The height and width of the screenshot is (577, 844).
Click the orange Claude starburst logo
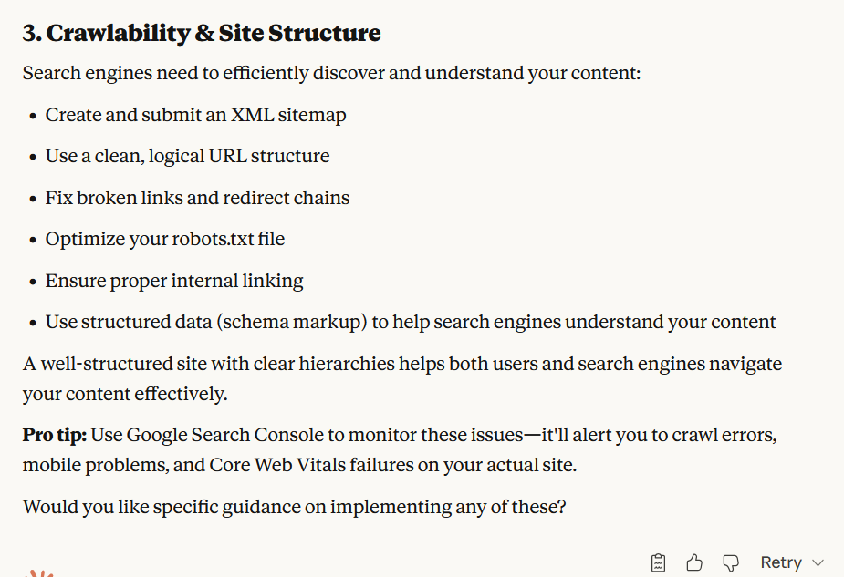point(40,572)
